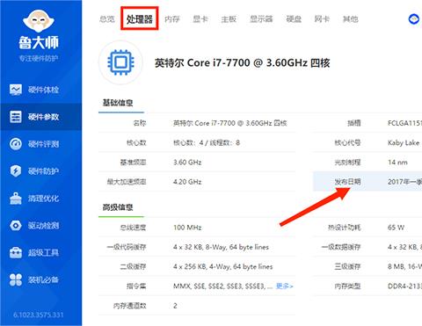Click the 核心数: 4 / 线程数: 8 value
The width and height of the screenshot is (422, 326).
[x=207, y=143]
